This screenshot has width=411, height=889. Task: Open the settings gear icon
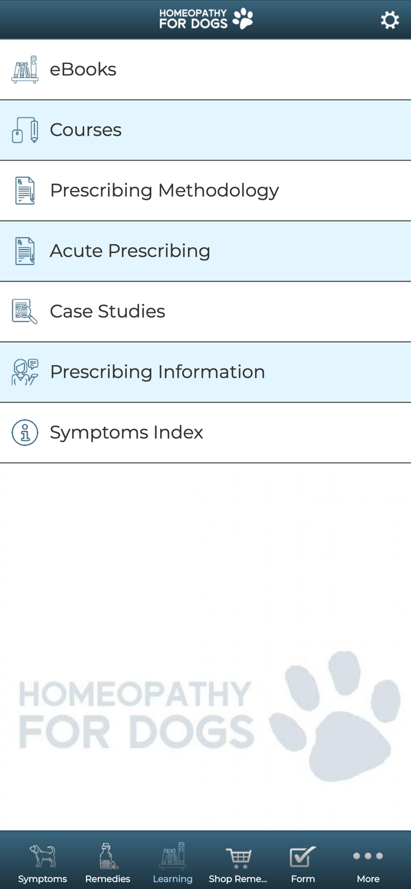point(390,20)
